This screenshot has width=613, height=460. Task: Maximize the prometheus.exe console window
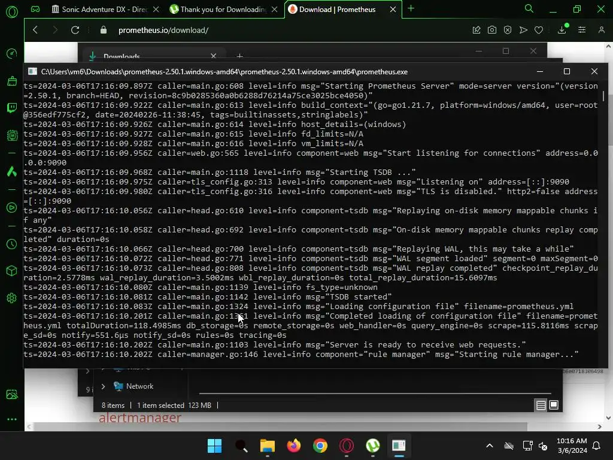coord(567,71)
